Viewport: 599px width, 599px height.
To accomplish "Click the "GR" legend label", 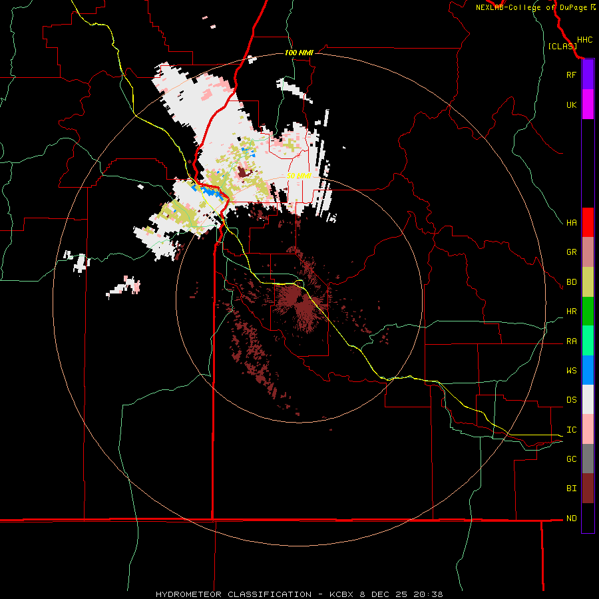I will (x=571, y=252).
